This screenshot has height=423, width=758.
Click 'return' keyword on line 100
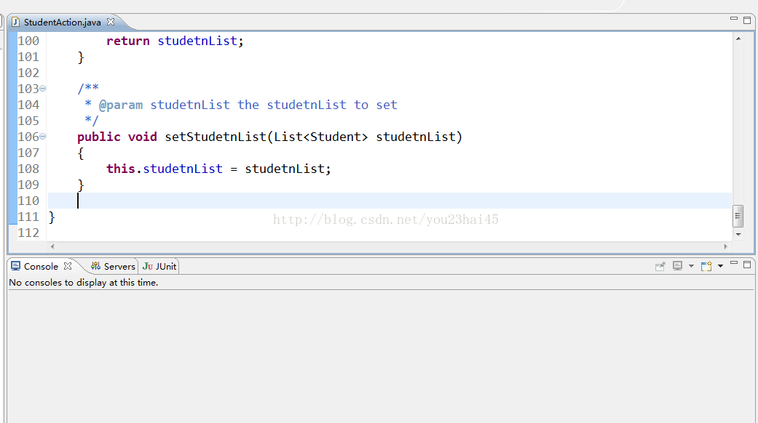128,41
